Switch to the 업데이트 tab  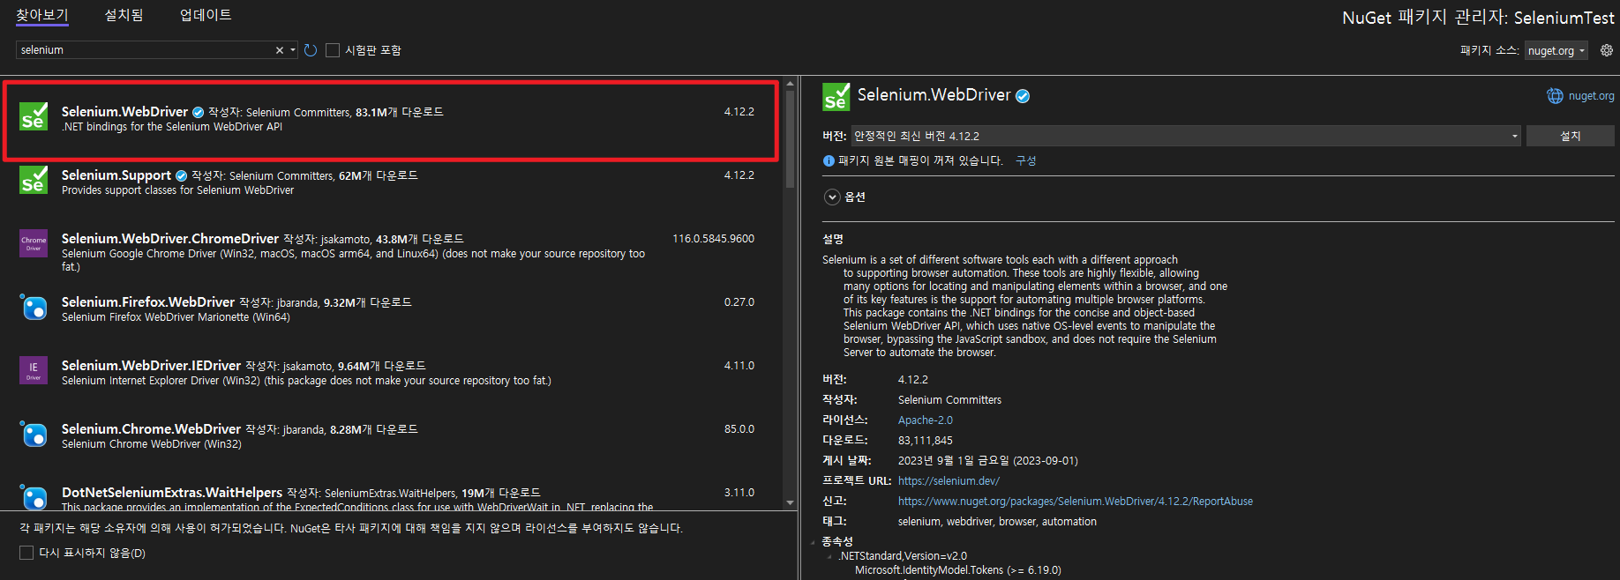pos(206,15)
